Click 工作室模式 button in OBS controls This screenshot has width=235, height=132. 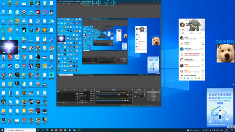click(153, 96)
